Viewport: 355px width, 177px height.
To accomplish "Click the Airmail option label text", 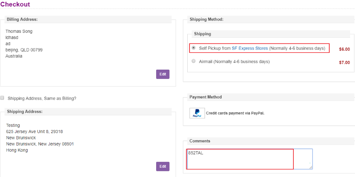I will pos(234,61).
